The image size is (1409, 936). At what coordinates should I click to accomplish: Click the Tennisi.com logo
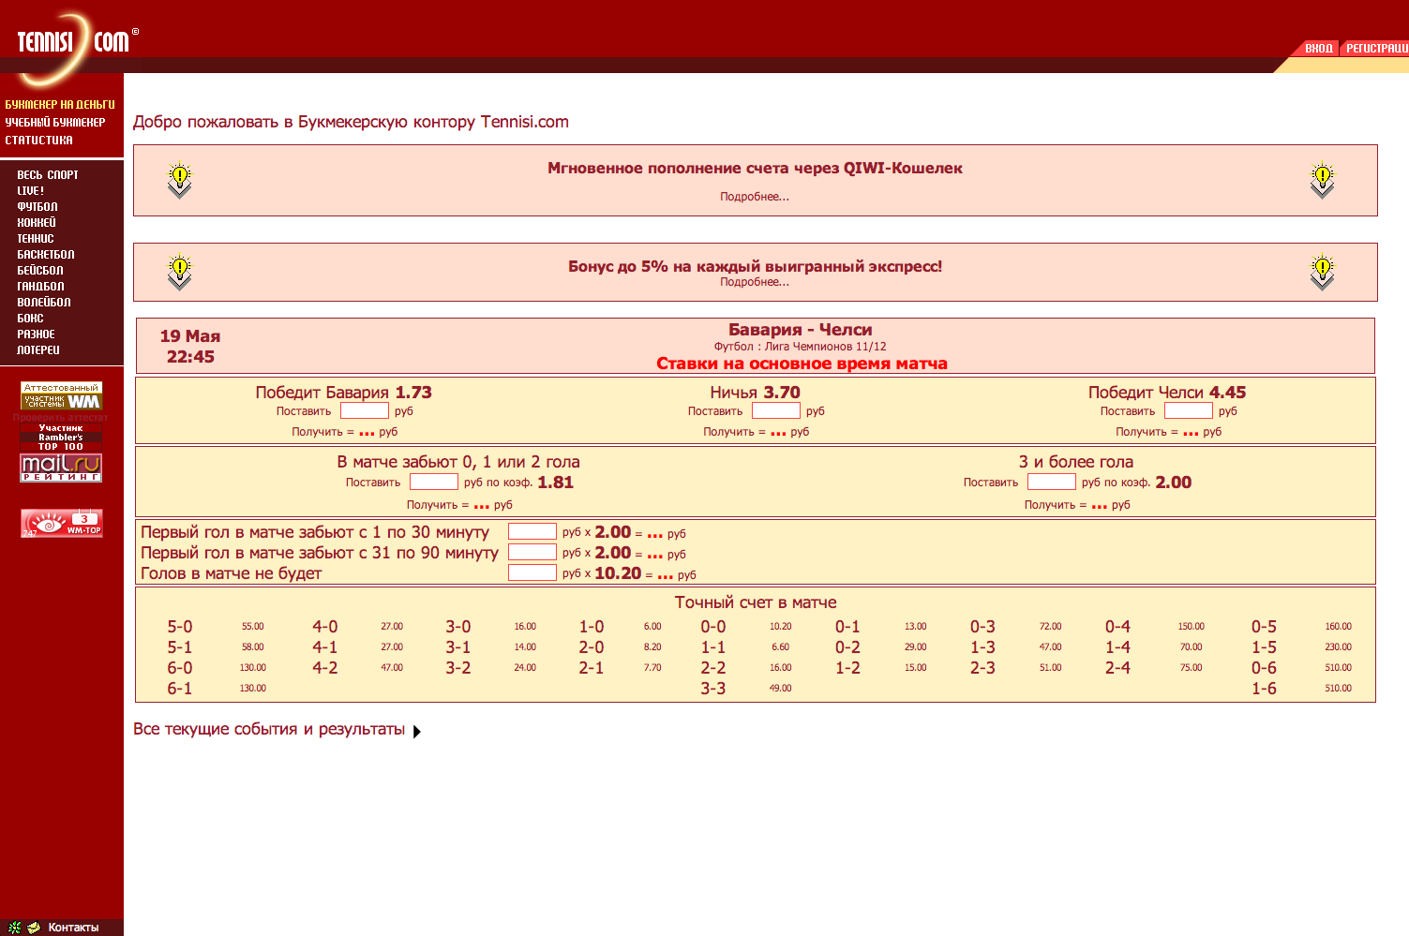pos(73,41)
